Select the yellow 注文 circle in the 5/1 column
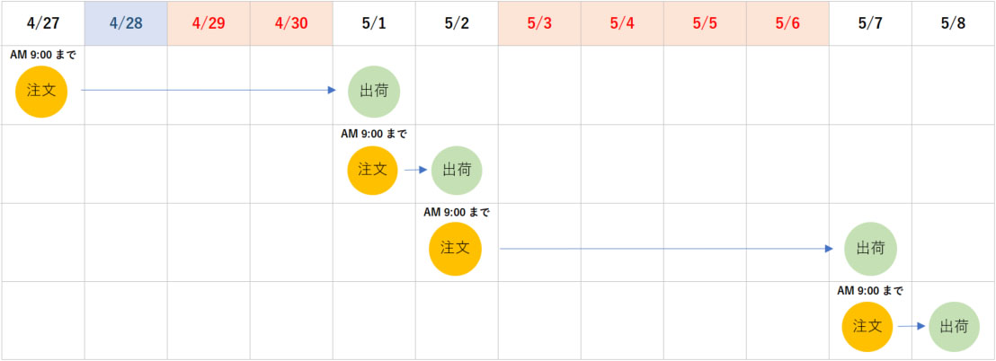Screen dimensions: 996x361 pos(372,170)
